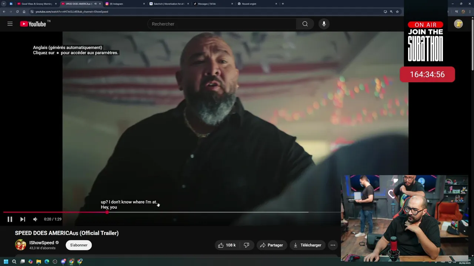Open the Windows Start menu
The image size is (474, 266).
[x=6, y=262]
